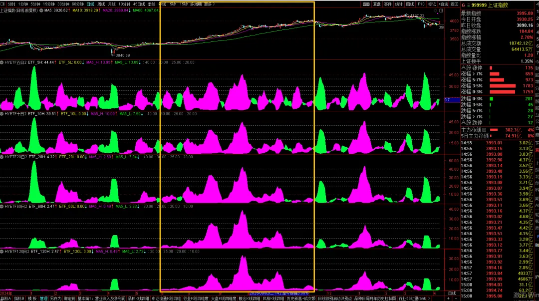Click the 主力净额 expand icon
Image resolution: width=539 pixels, height=301 pixels.
484,130
